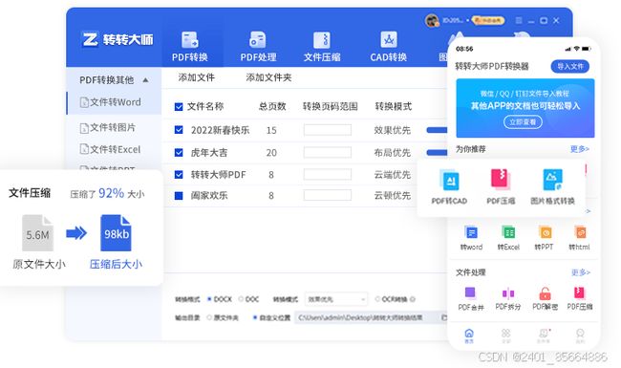Open the membership badge in title bar
The image size is (621, 368).
(x=488, y=20)
